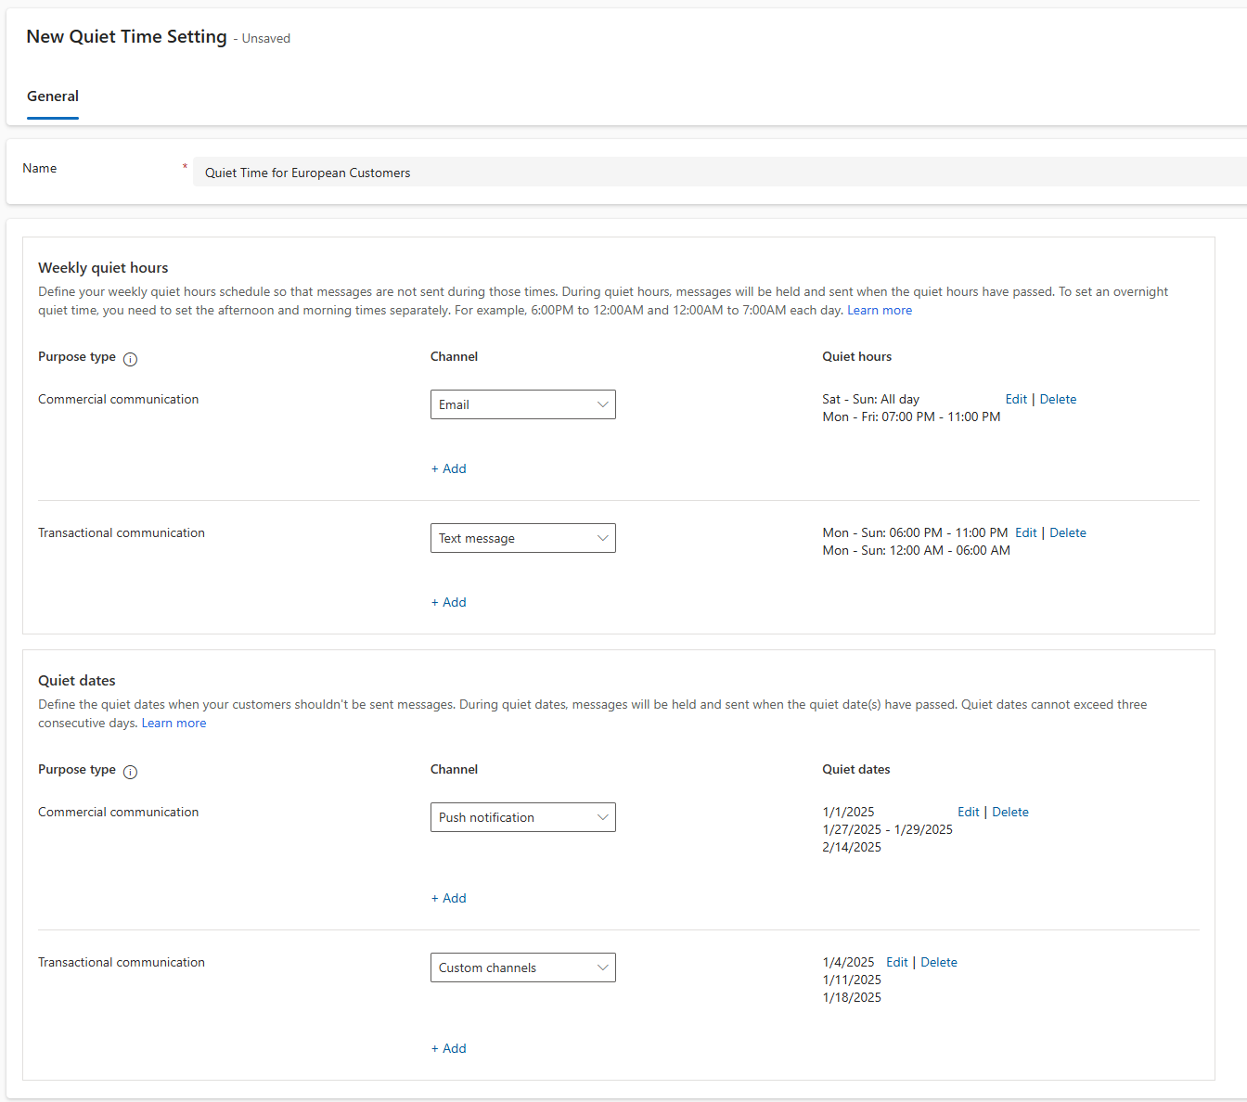Edit Push notification quiet dates
Viewport: 1247px width, 1102px height.
(968, 812)
